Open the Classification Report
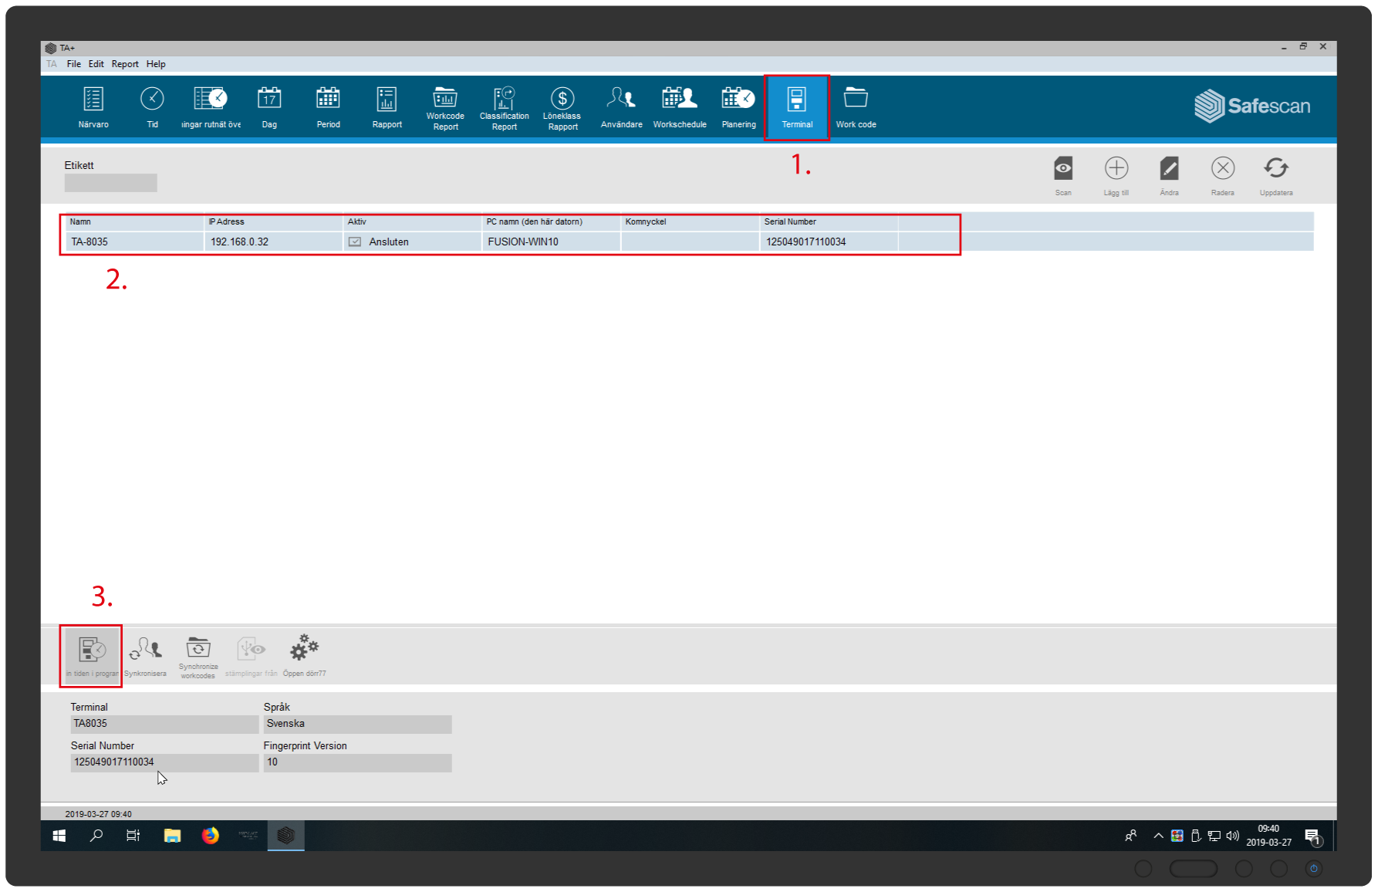This screenshot has height=892, width=1378. pyautogui.click(x=504, y=107)
